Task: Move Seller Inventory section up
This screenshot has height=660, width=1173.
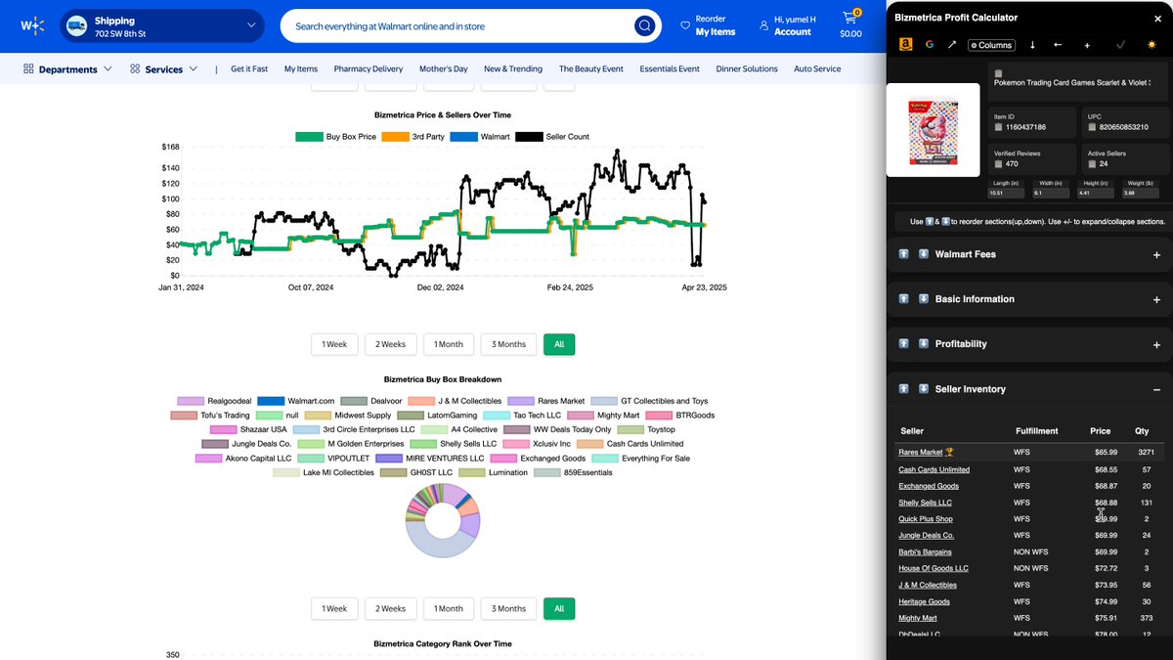Action: 904,389
